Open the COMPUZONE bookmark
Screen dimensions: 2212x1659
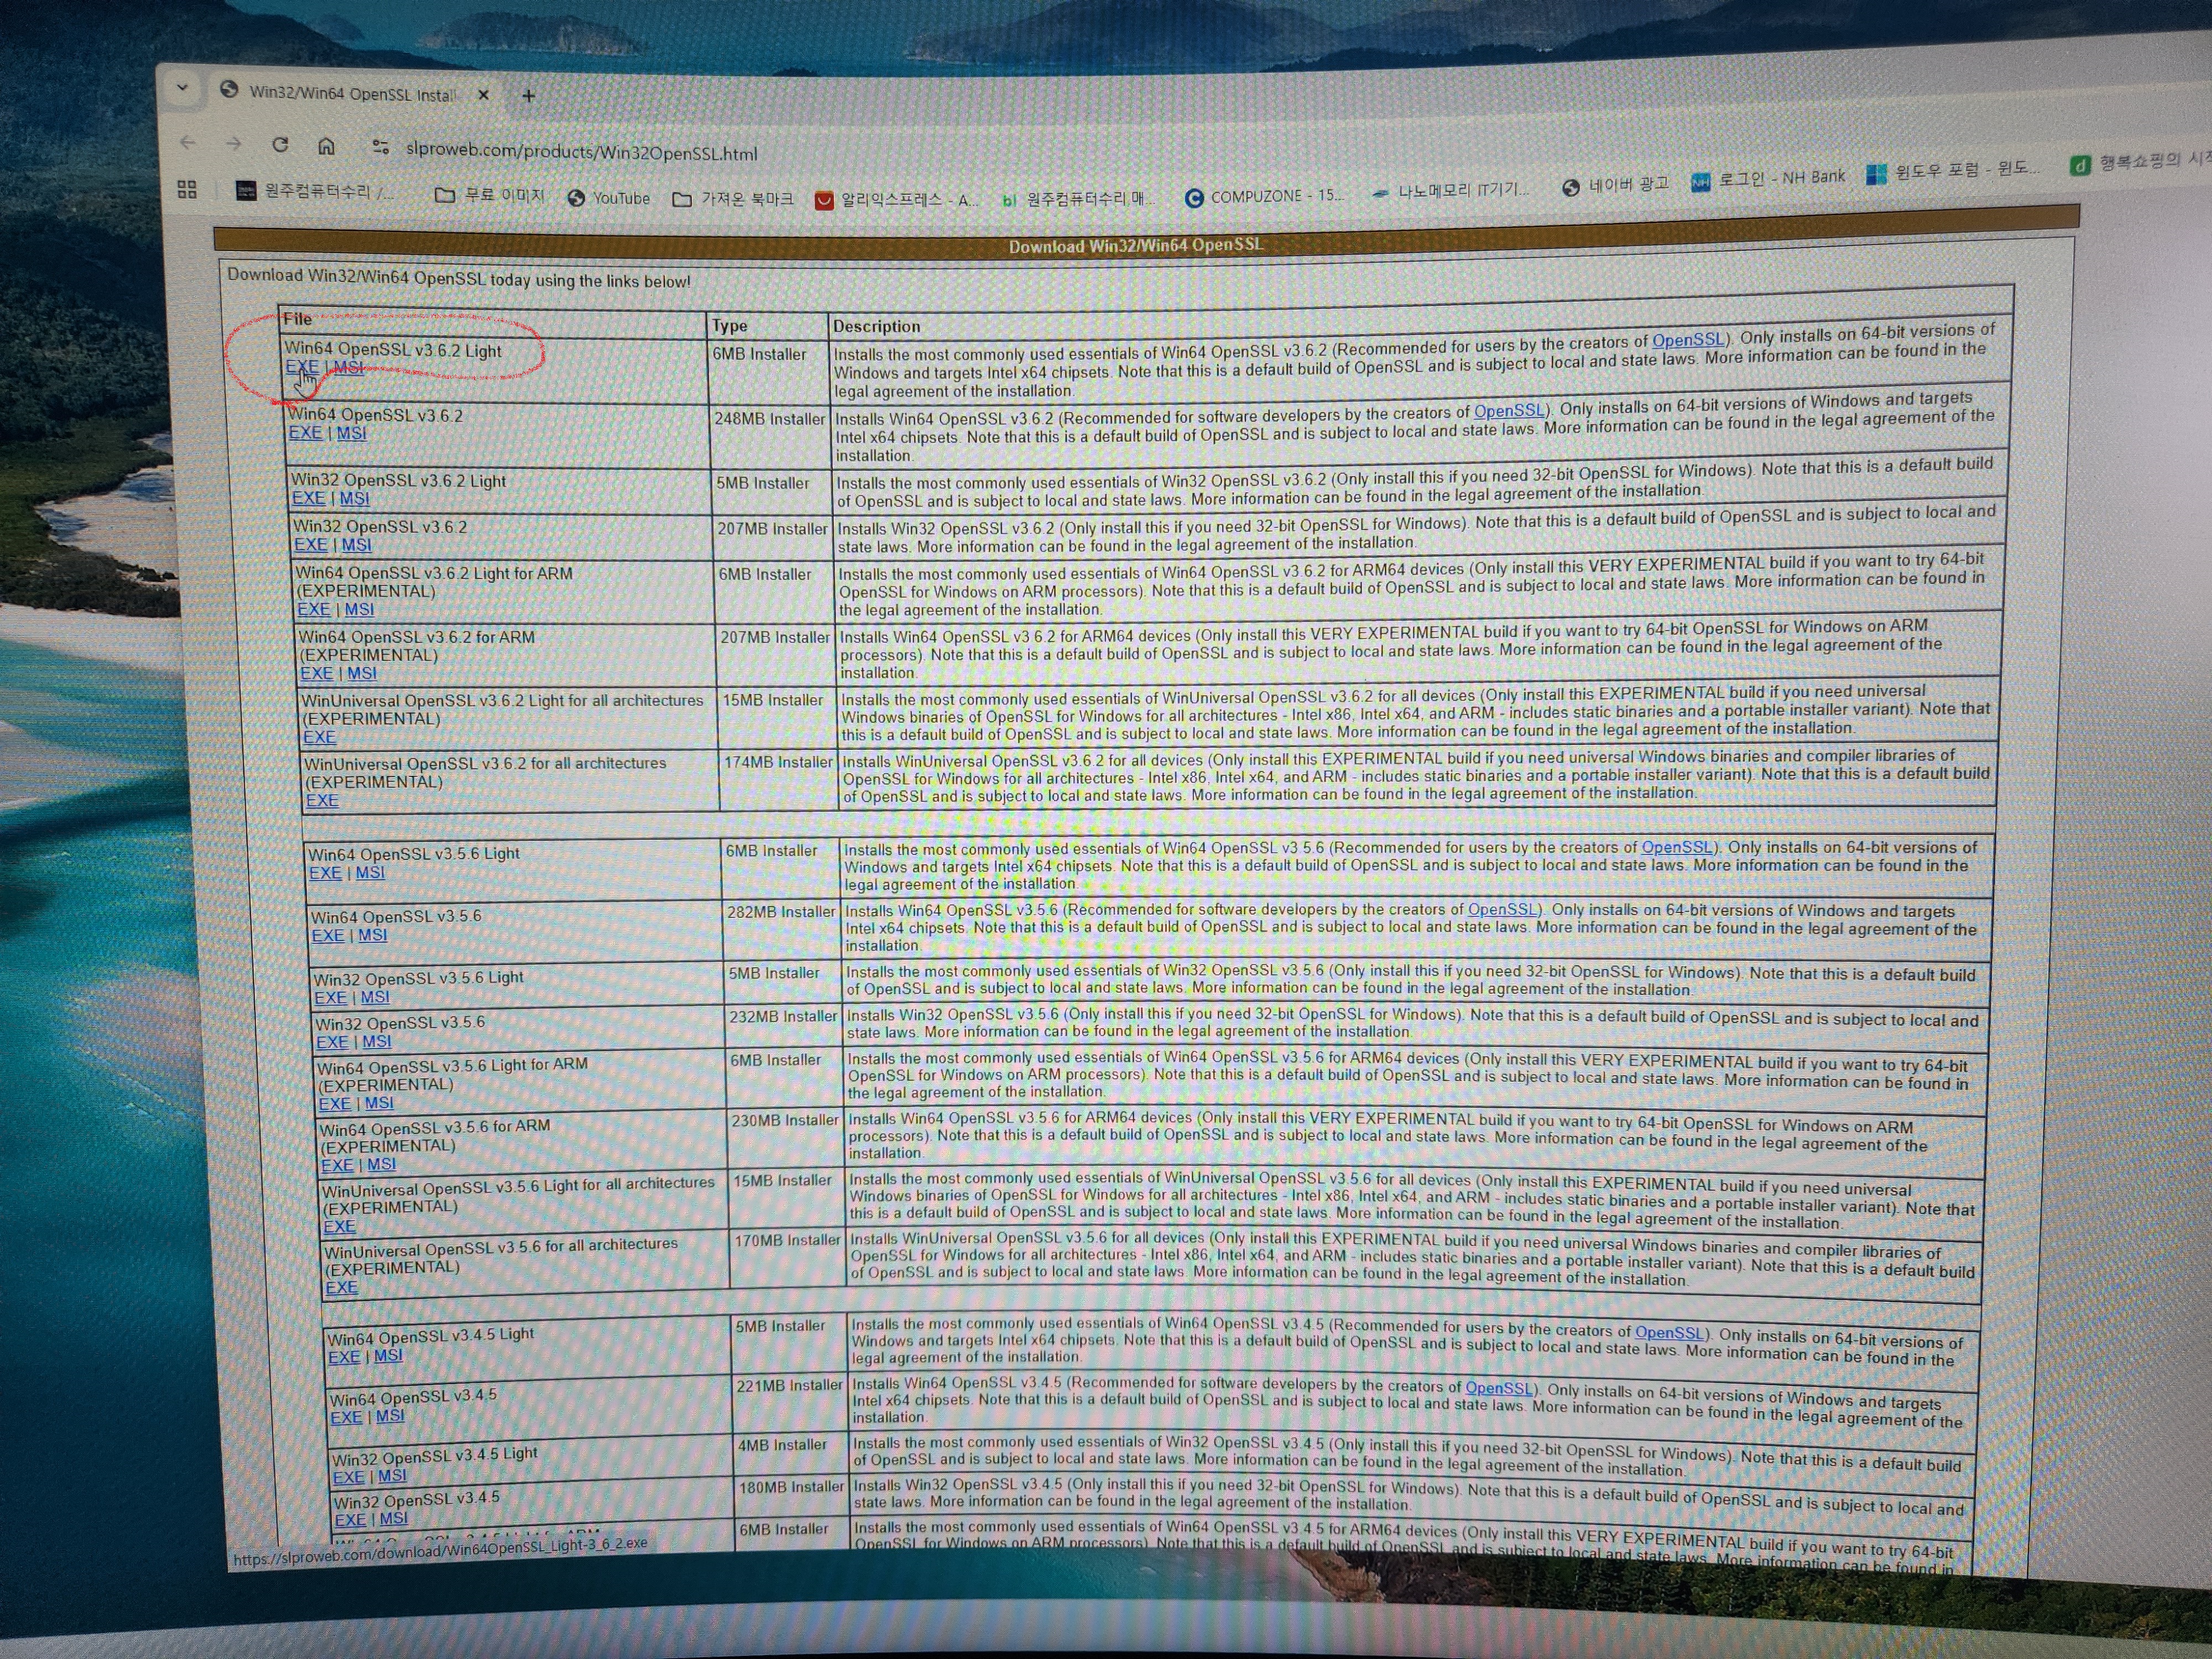[x=1264, y=196]
